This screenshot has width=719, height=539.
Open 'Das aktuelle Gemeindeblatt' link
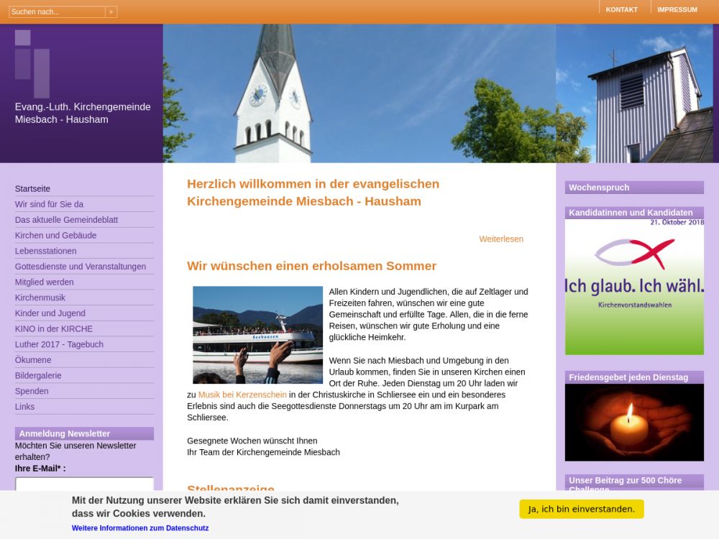point(66,220)
